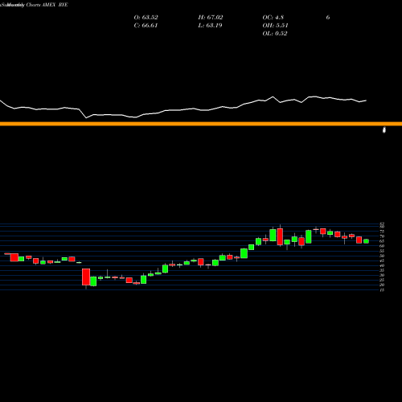Click the 'L: 63.19' low price value
Viewport: 402px width, 402px height.
pyautogui.click(x=210, y=26)
